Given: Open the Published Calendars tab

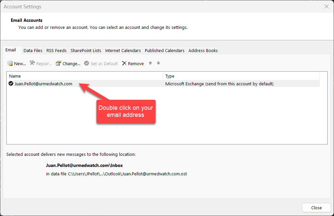Looking at the screenshot, I should click(x=164, y=50).
